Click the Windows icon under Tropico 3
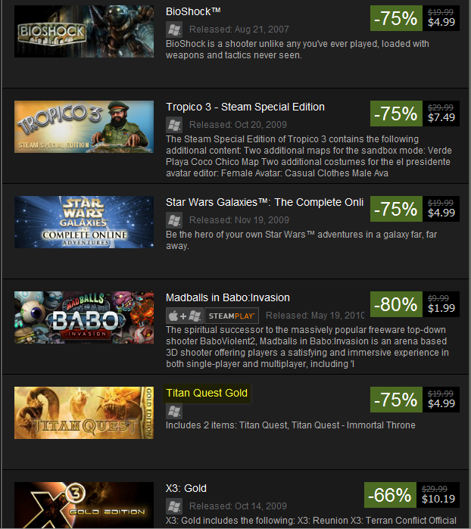Viewport: 471px width, 529px height. pos(174,125)
